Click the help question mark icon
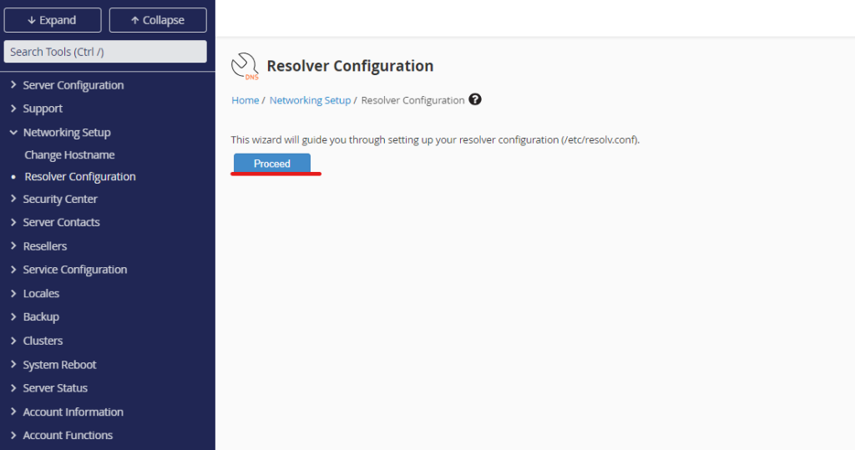Image resolution: width=855 pixels, height=450 pixels. tap(475, 100)
